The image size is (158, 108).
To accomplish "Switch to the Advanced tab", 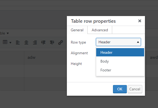I will pos(100,30).
